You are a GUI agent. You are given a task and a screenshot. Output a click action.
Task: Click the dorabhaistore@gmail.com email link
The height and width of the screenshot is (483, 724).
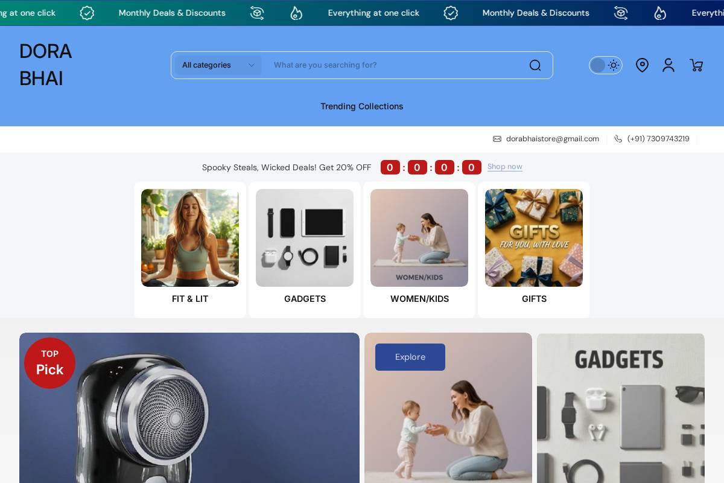point(552,139)
